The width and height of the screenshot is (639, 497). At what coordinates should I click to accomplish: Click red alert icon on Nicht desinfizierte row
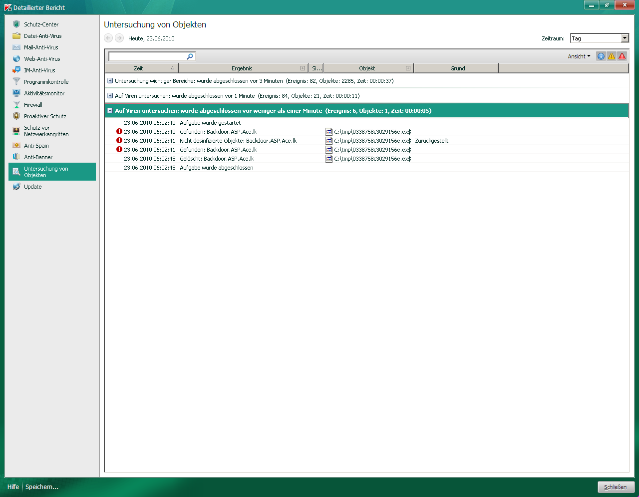coord(119,141)
